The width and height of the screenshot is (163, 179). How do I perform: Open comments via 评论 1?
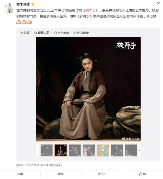[x=102, y=174]
